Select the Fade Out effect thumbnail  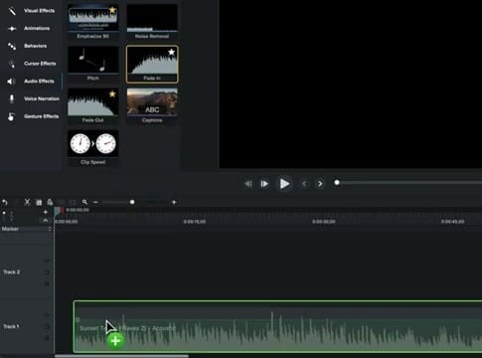pyautogui.click(x=93, y=105)
